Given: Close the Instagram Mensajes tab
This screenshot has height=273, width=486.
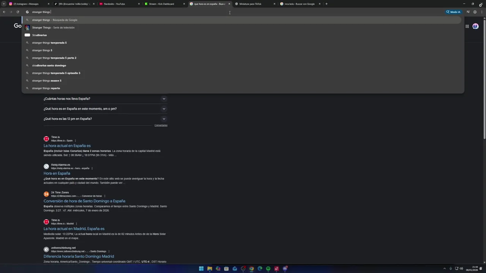Looking at the screenshot, I should (48, 4).
